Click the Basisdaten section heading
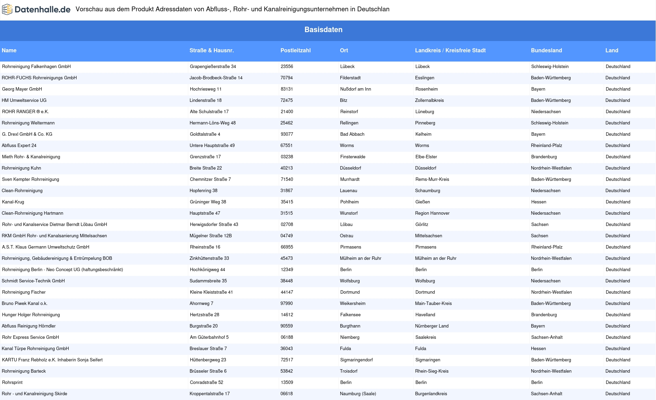This screenshot has height=400, width=656. click(x=324, y=30)
